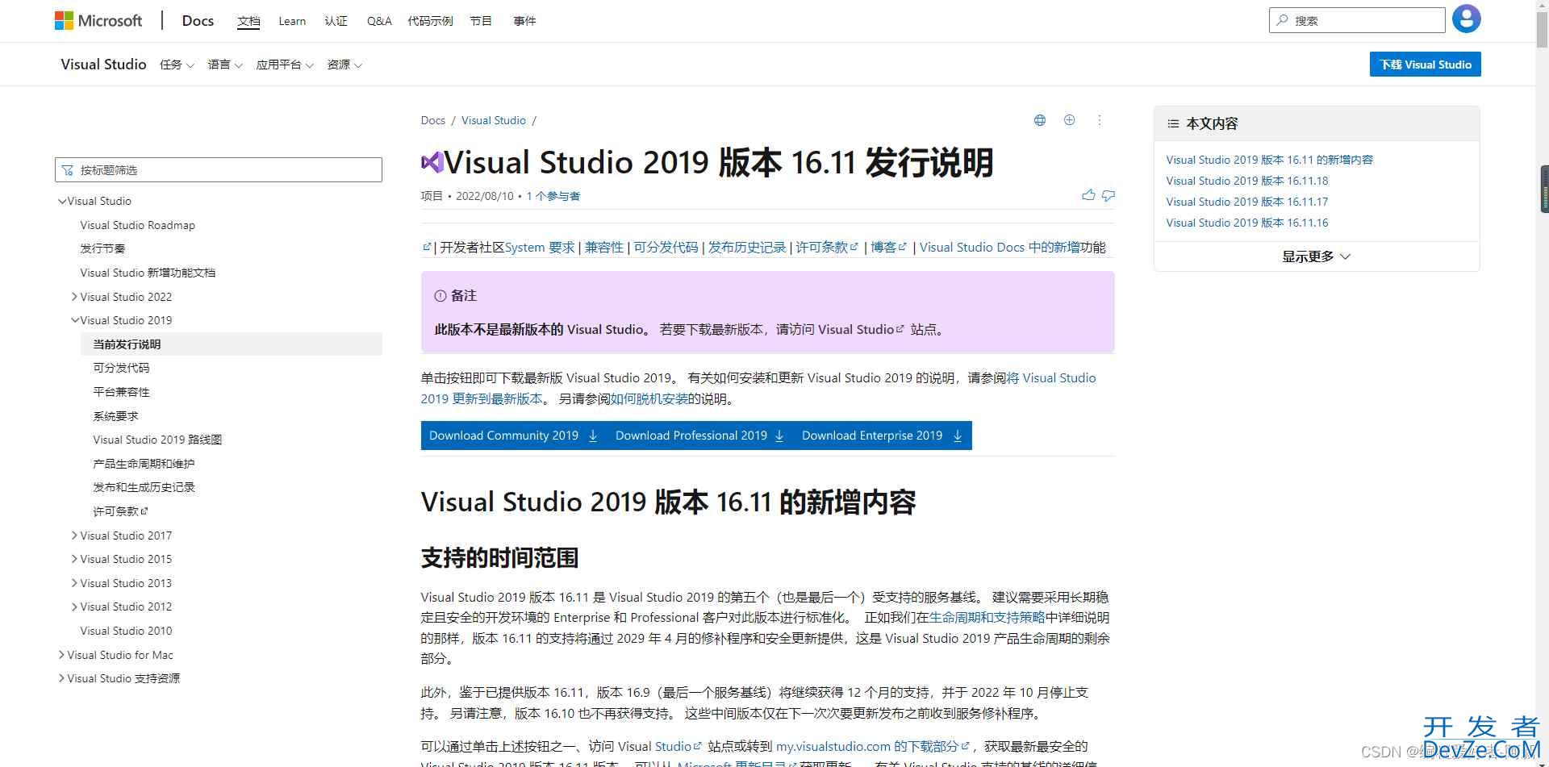Click the add to collection plus icon

coord(1069,120)
